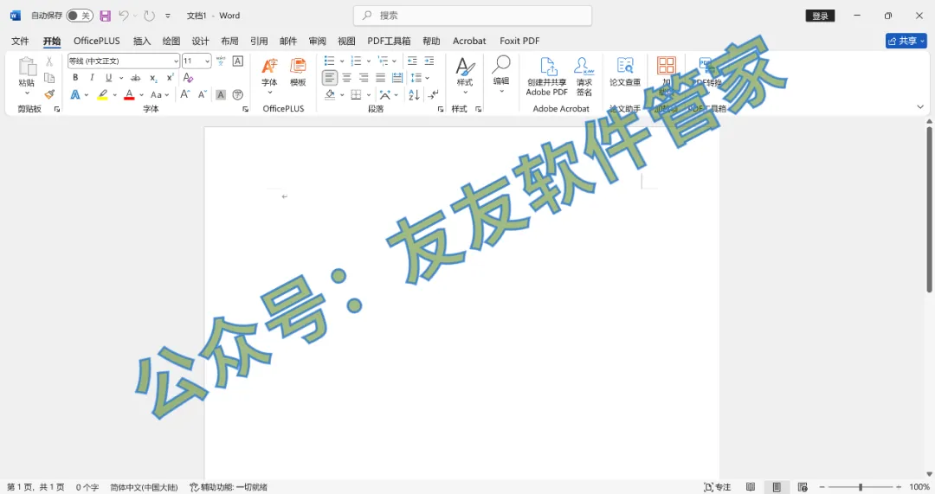The height and width of the screenshot is (494, 935).
Task: Expand numbering list dropdown arrow
Action: tap(369, 61)
